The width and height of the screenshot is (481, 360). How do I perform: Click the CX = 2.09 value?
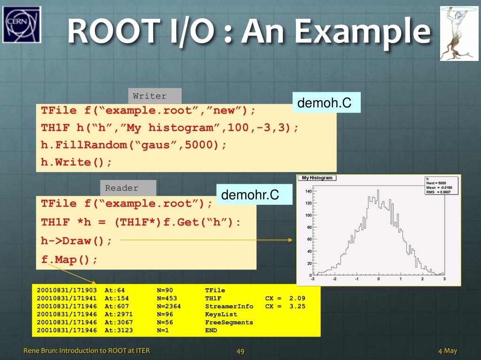(x=285, y=298)
